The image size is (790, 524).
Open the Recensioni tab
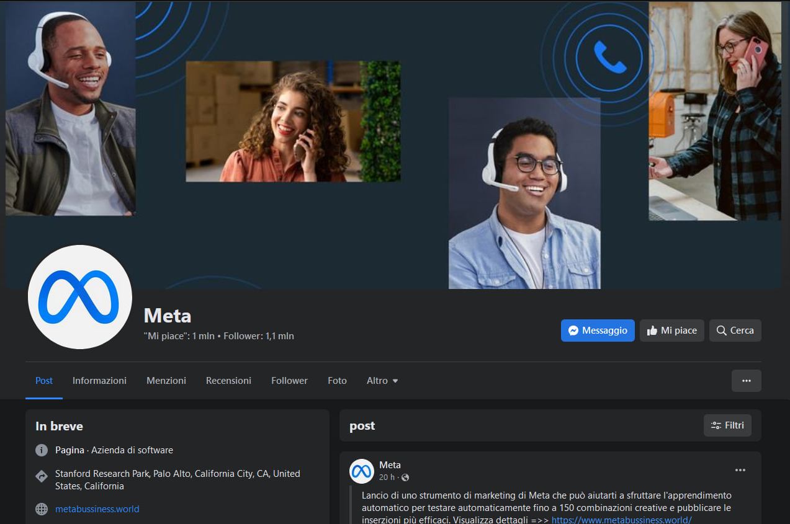[228, 381]
